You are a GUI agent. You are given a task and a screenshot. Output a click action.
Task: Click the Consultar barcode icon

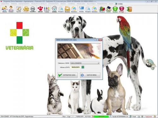click(x=33, y=9)
